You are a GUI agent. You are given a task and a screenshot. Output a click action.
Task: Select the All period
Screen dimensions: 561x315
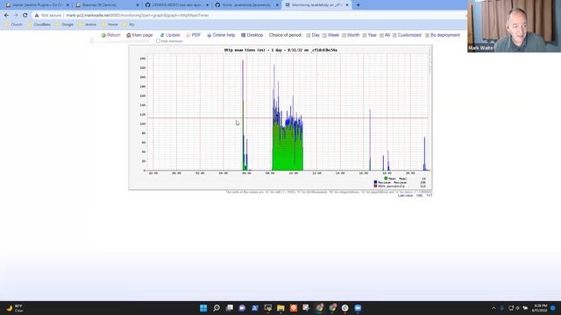[x=385, y=35]
